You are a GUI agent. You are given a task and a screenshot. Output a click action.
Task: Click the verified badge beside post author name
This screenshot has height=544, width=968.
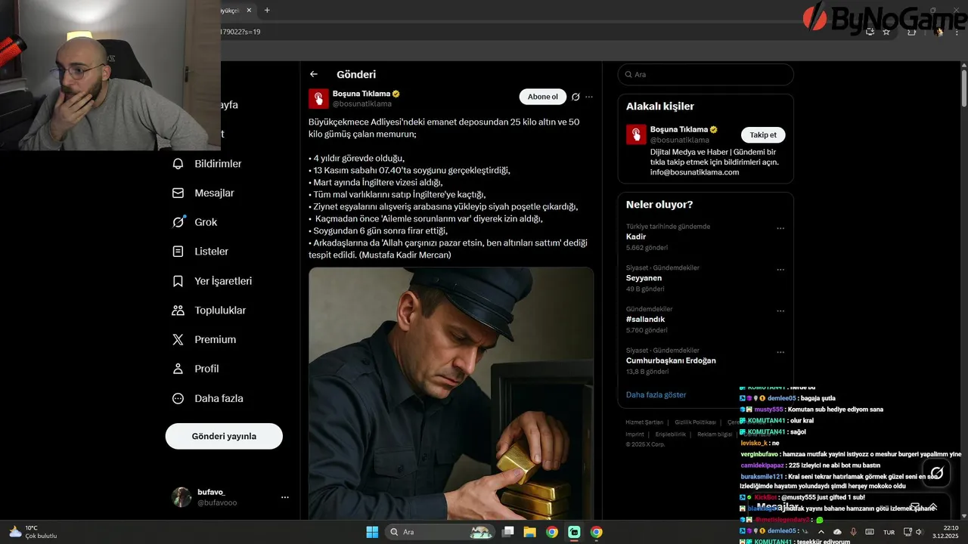click(396, 94)
